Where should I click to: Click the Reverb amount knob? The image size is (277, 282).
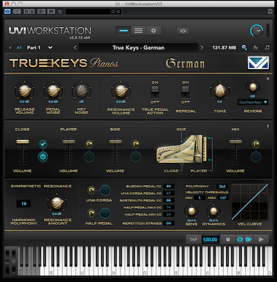tap(253, 87)
